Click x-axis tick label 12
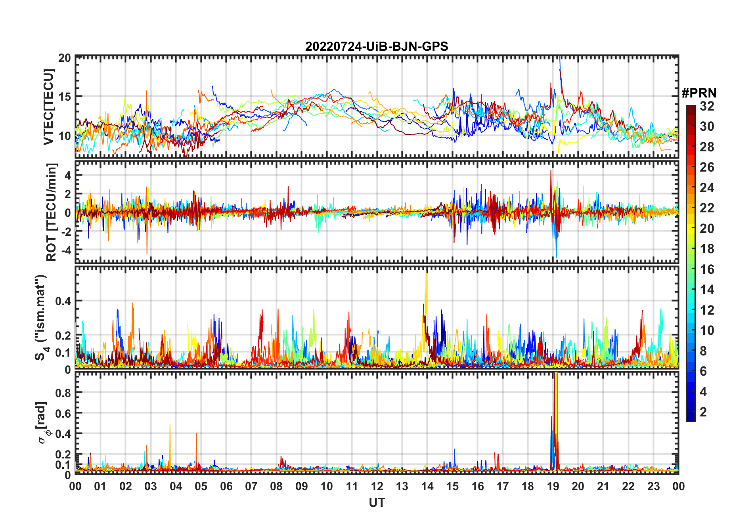754x527 pixels. click(377, 487)
